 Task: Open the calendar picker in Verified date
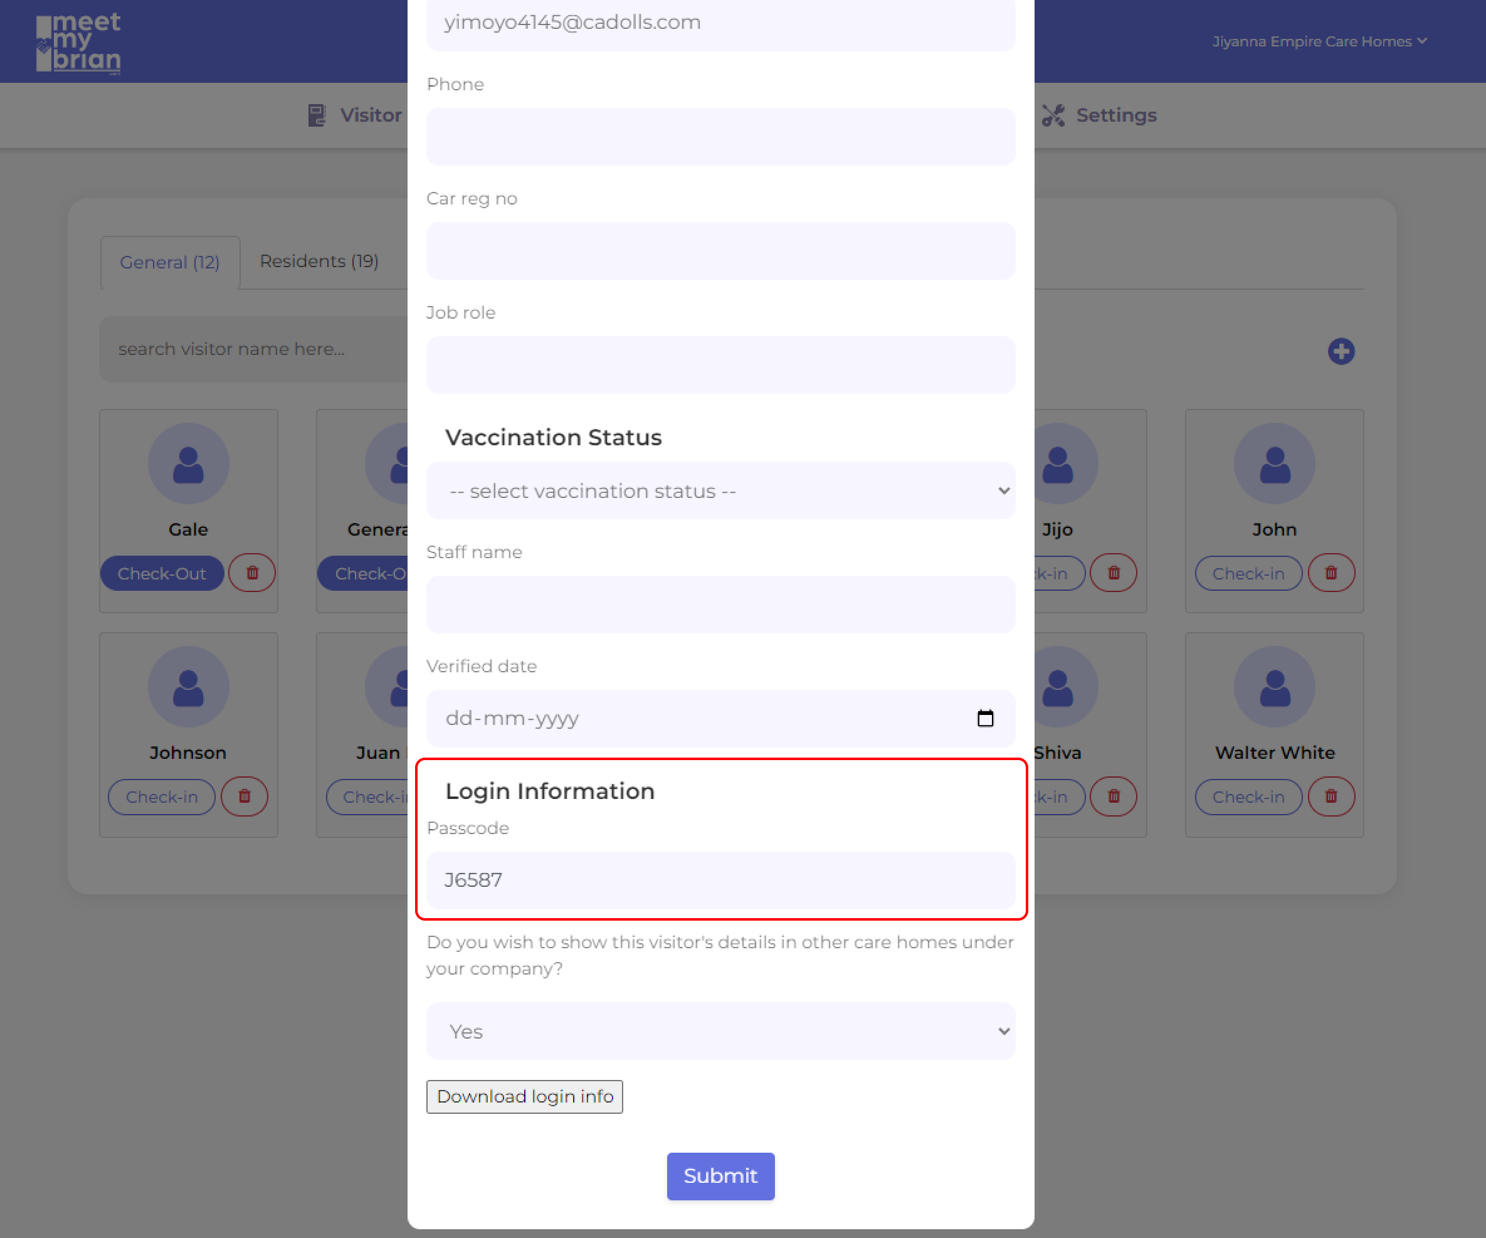click(985, 719)
